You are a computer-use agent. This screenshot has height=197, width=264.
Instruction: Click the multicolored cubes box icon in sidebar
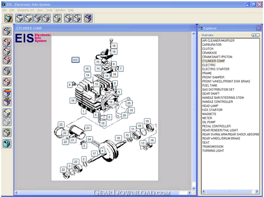(7, 102)
